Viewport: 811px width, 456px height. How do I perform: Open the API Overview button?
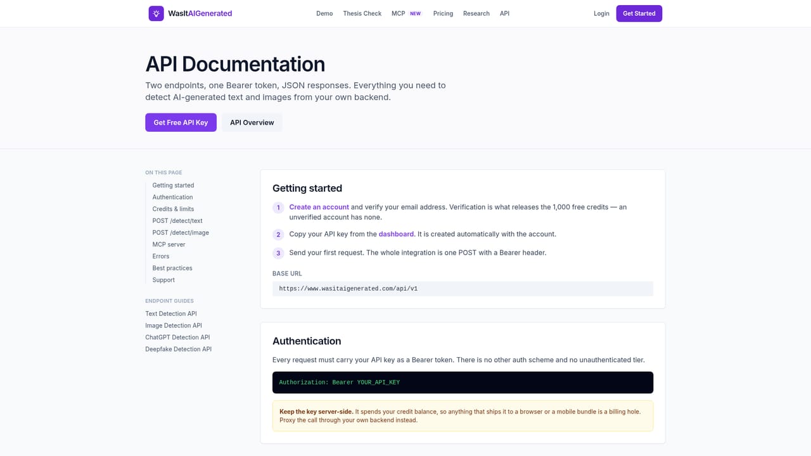click(252, 122)
